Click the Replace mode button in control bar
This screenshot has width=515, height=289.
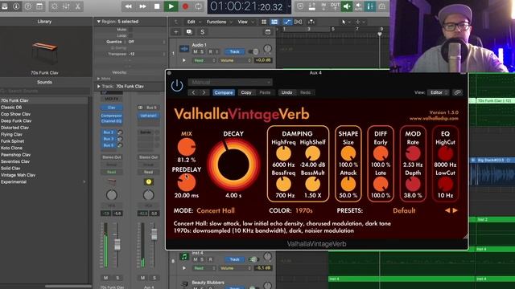311,6
